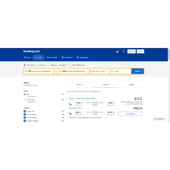
Task: Open the Car rentals section
Action: click(52, 57)
